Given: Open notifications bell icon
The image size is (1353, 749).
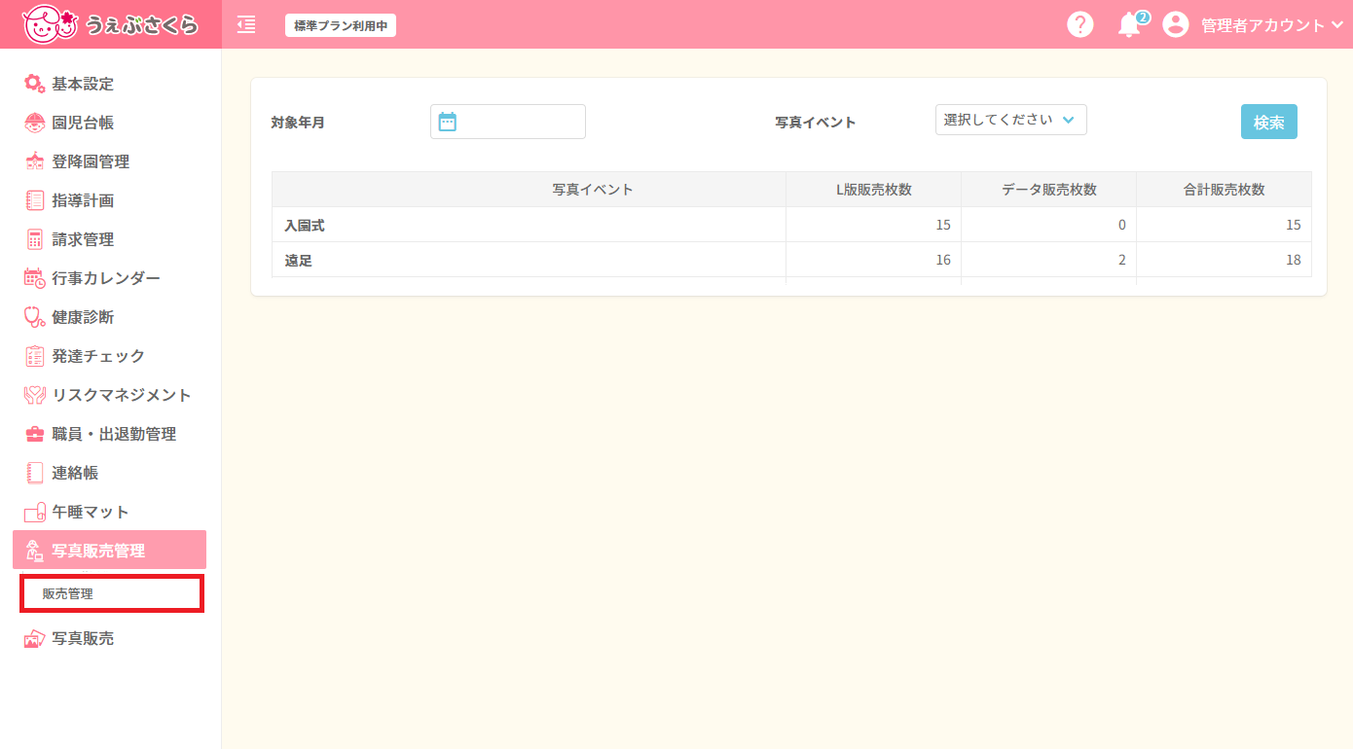Looking at the screenshot, I should pos(1129,25).
